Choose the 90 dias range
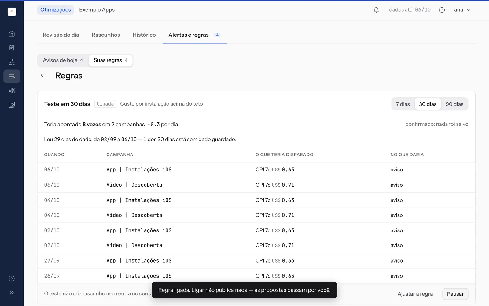Image resolution: width=489 pixels, height=306 pixels. (x=454, y=104)
